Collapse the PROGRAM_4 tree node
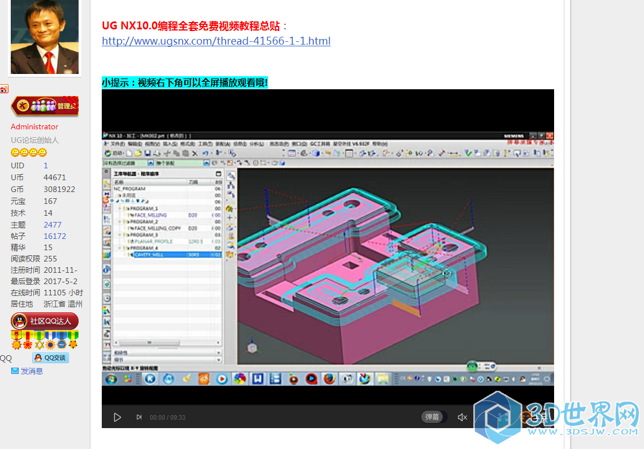The width and height of the screenshot is (644, 449). pyautogui.click(x=120, y=248)
